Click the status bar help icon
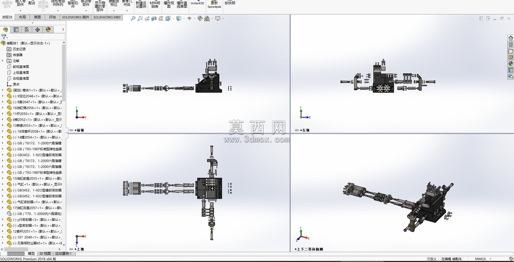This screenshot has width=514, height=262. point(511,259)
